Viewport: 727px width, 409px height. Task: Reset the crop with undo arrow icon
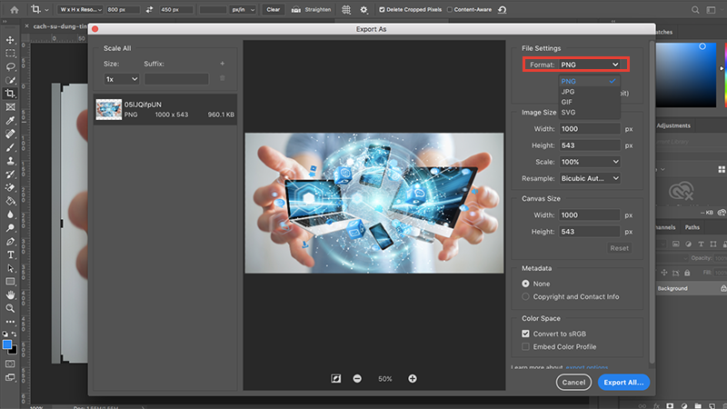tap(503, 9)
